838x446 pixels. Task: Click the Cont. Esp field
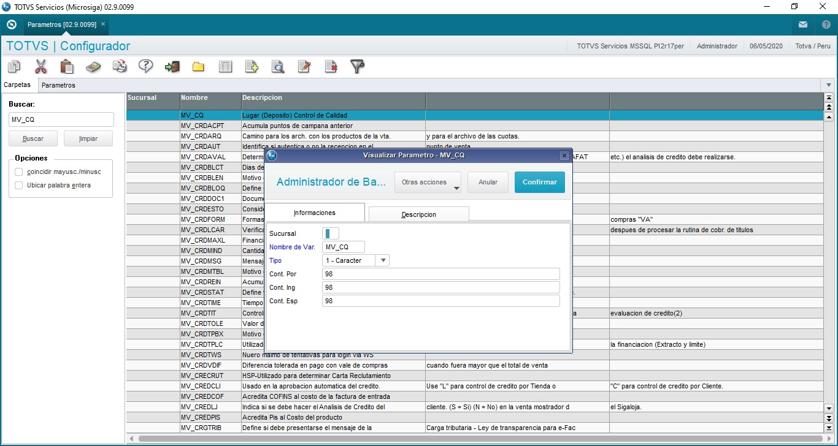point(441,301)
